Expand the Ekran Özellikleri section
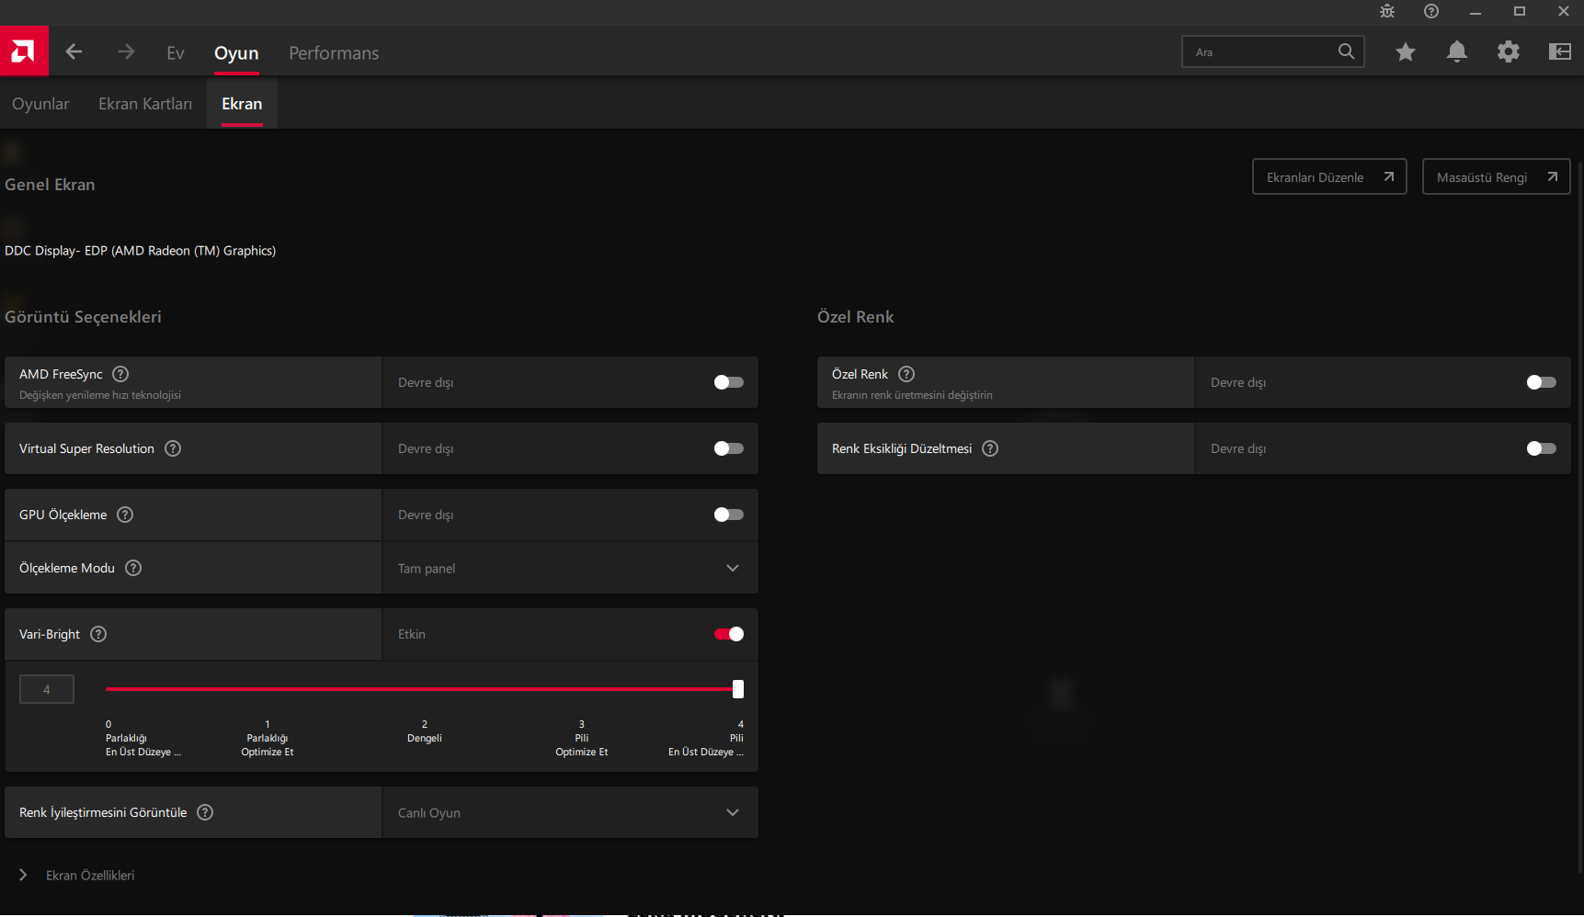The width and height of the screenshot is (1584, 917). click(77, 876)
